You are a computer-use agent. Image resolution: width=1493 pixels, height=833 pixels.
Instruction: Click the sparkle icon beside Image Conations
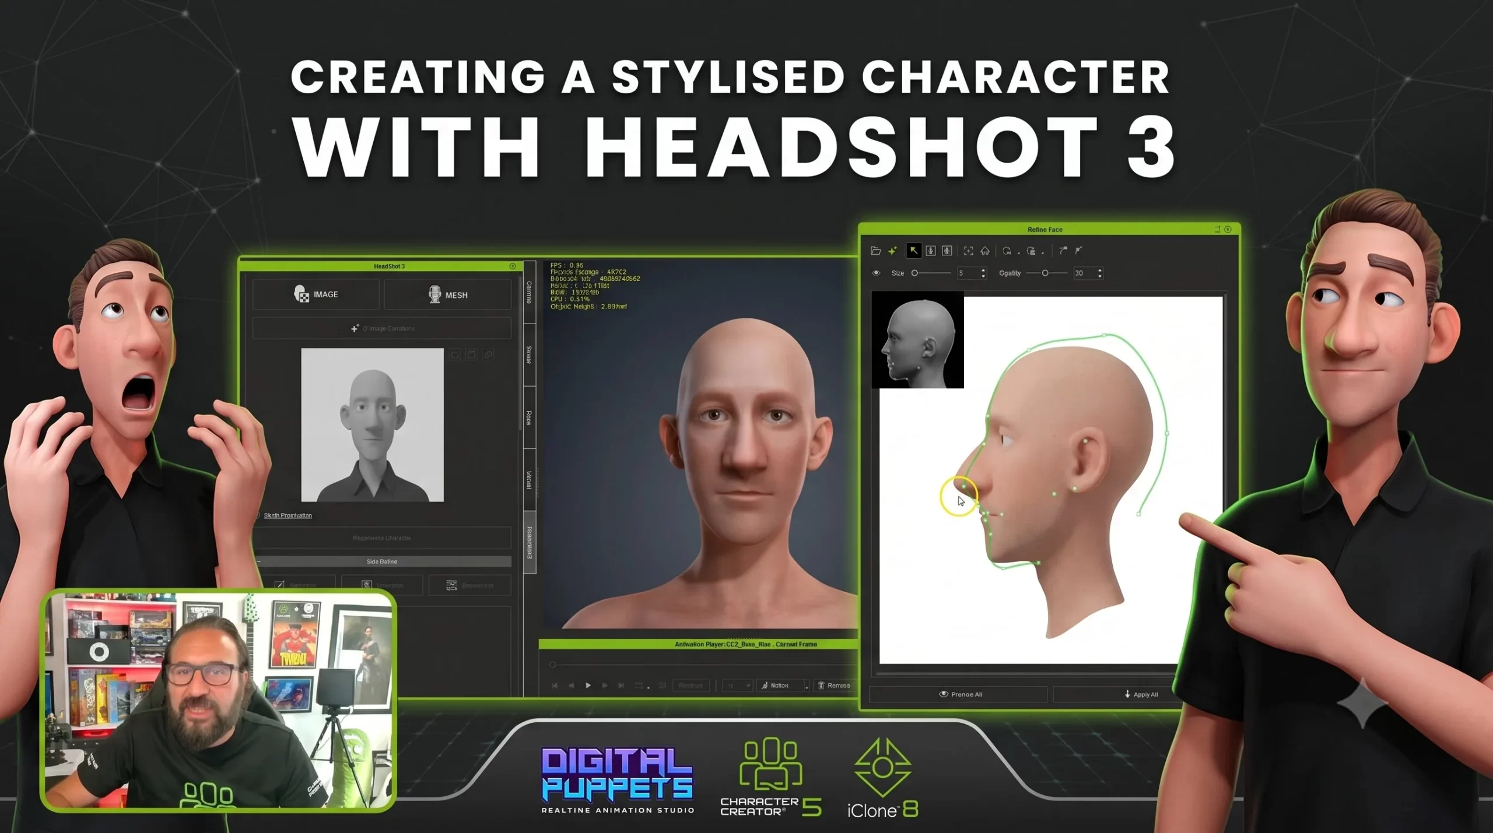[x=355, y=328]
